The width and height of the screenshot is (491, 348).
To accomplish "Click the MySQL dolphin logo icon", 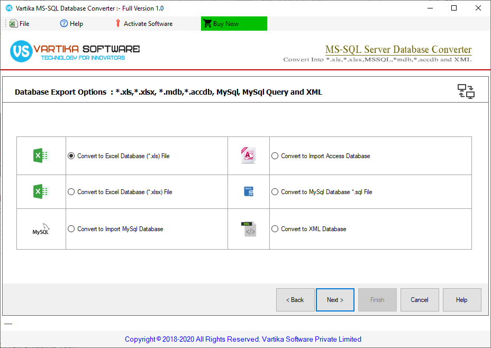I will [x=41, y=229].
